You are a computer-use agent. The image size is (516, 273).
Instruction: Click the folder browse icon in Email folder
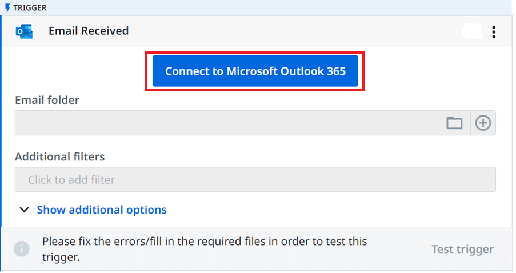point(454,123)
